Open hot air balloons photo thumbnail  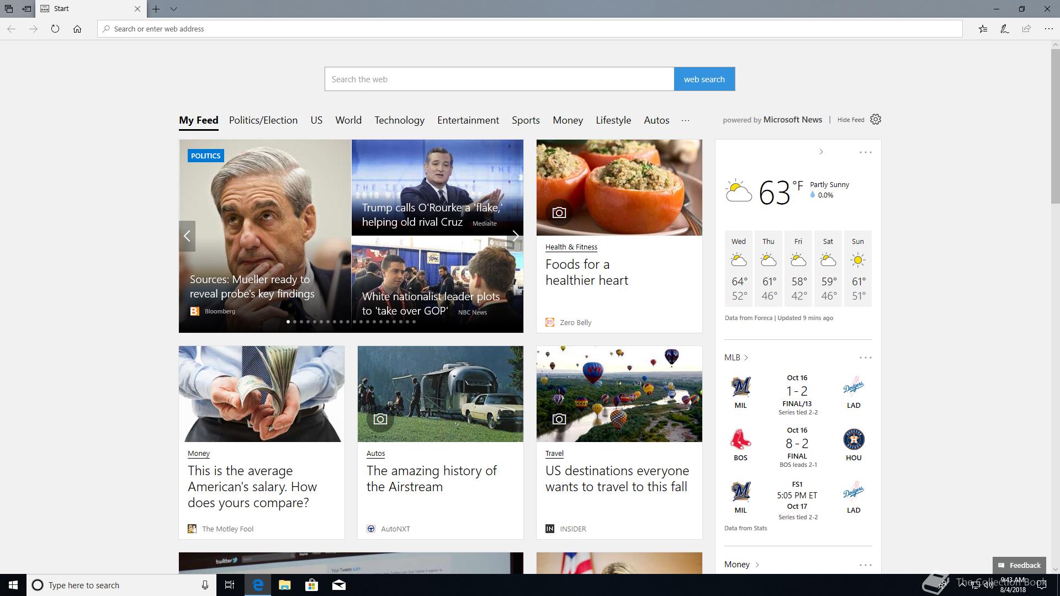click(x=619, y=394)
